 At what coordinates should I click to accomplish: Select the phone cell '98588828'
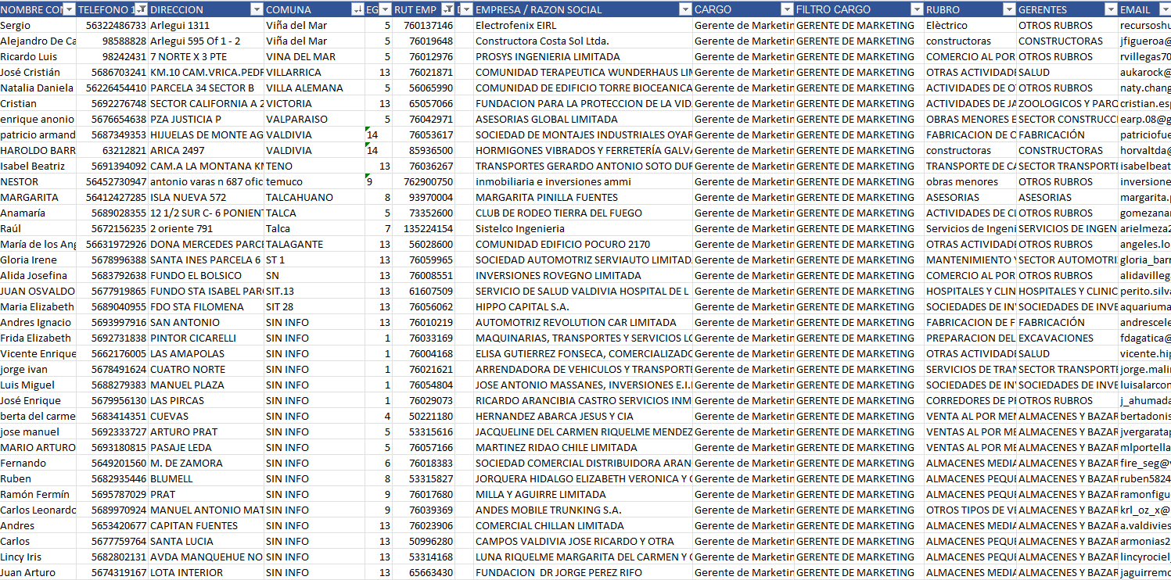113,41
